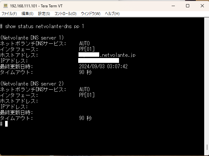Click the timestamp '2024/09/03 03:07:42'
209x156 pixels.
[x=103, y=66]
